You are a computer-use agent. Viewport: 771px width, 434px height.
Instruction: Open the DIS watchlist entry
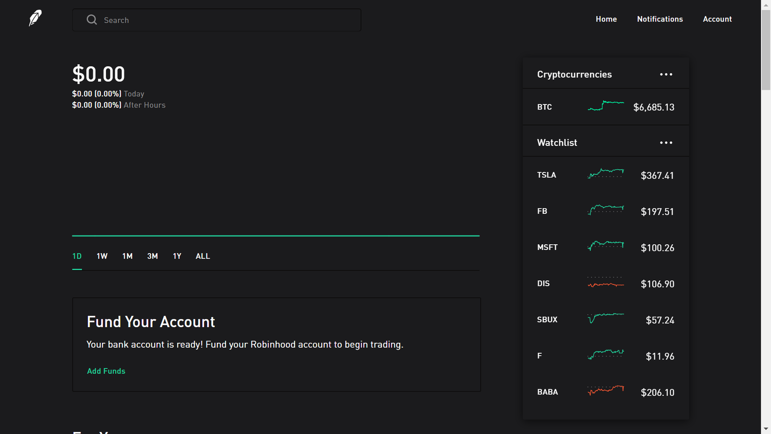pyautogui.click(x=605, y=284)
